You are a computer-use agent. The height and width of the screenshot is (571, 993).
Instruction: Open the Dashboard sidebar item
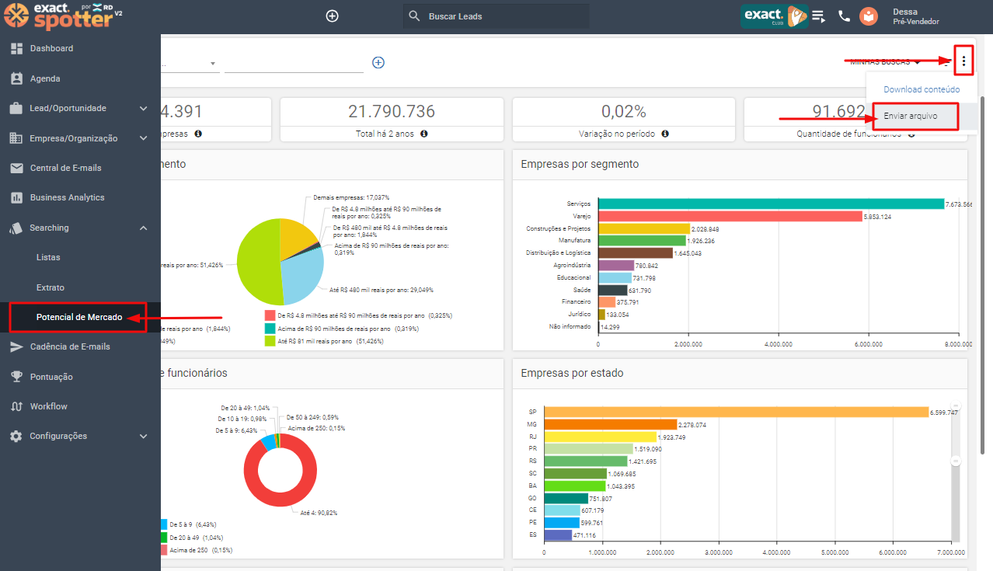click(51, 48)
